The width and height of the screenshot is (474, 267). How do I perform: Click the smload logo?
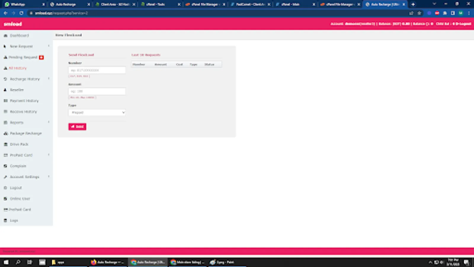pyautogui.click(x=13, y=24)
